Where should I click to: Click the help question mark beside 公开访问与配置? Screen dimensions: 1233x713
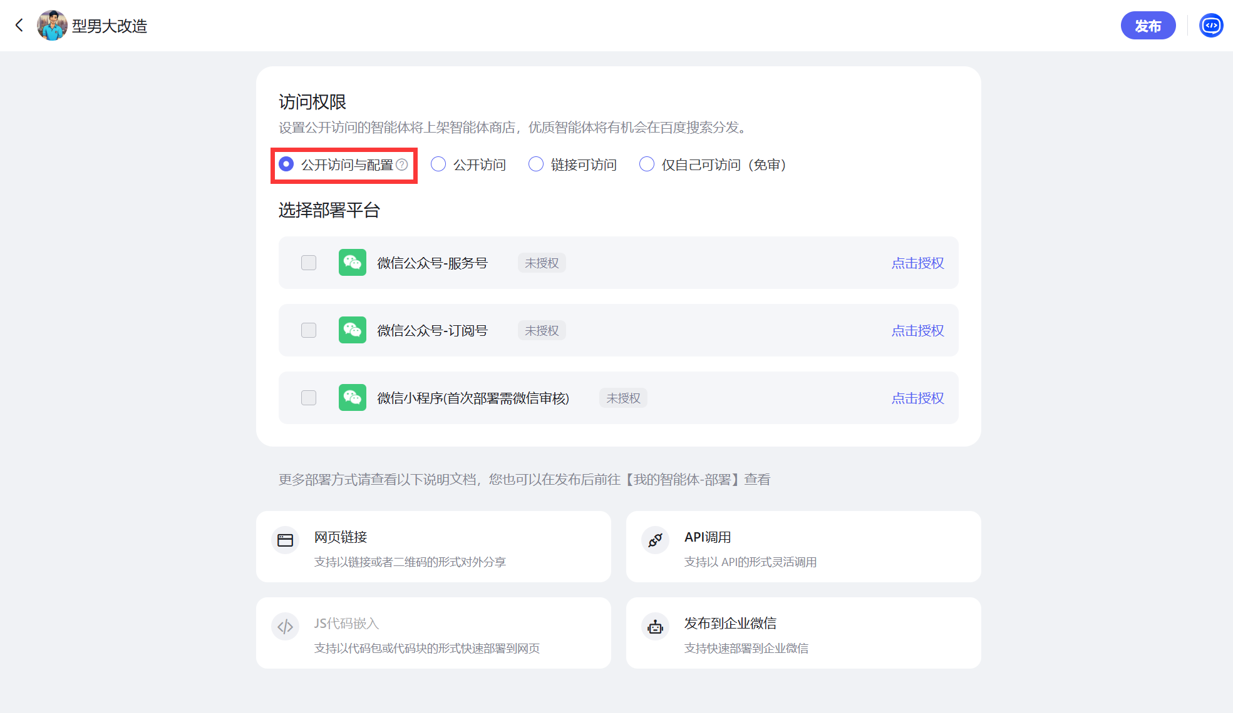tap(402, 164)
